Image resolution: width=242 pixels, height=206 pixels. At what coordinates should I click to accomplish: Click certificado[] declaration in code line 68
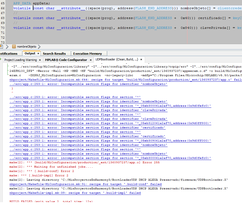pos(212,18)
